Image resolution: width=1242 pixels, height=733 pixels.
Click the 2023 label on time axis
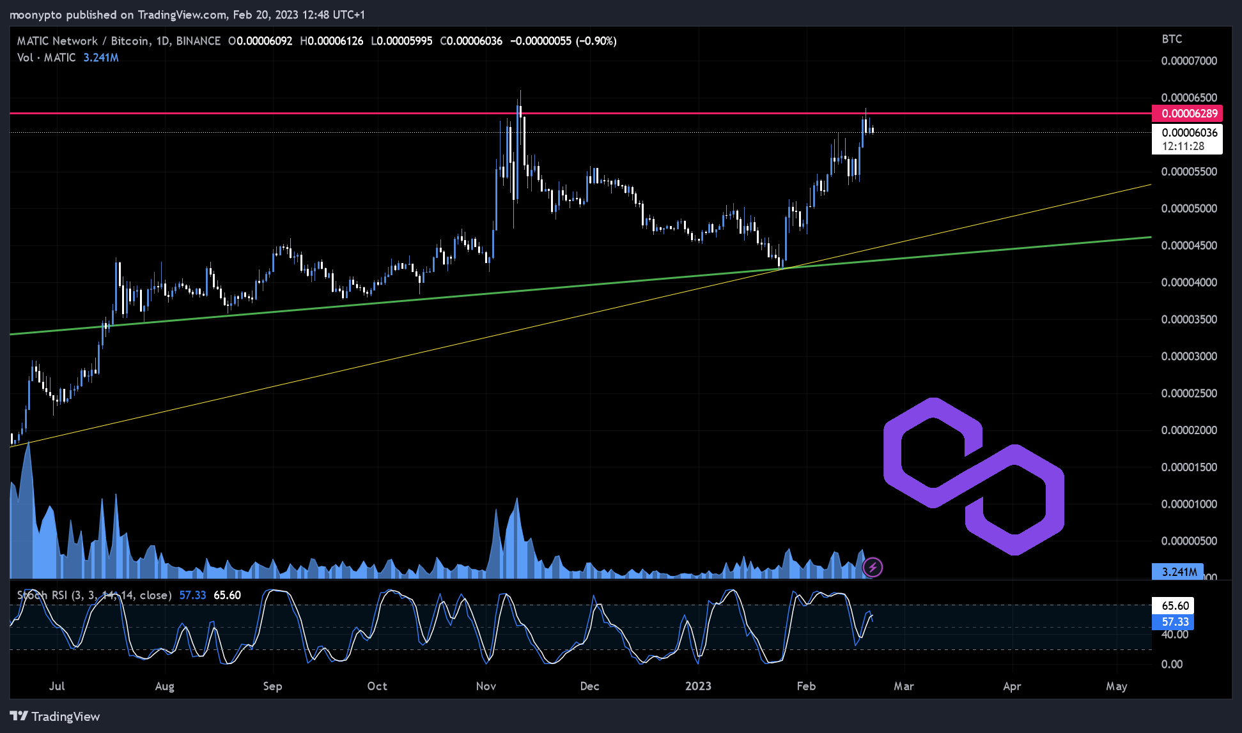698,686
